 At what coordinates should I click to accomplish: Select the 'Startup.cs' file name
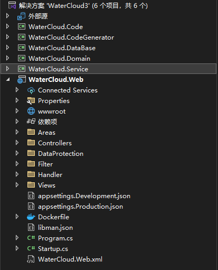(53, 249)
